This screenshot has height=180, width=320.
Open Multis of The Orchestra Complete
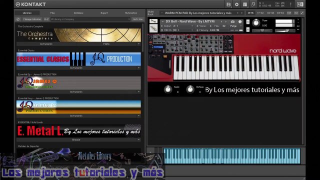click(106, 44)
